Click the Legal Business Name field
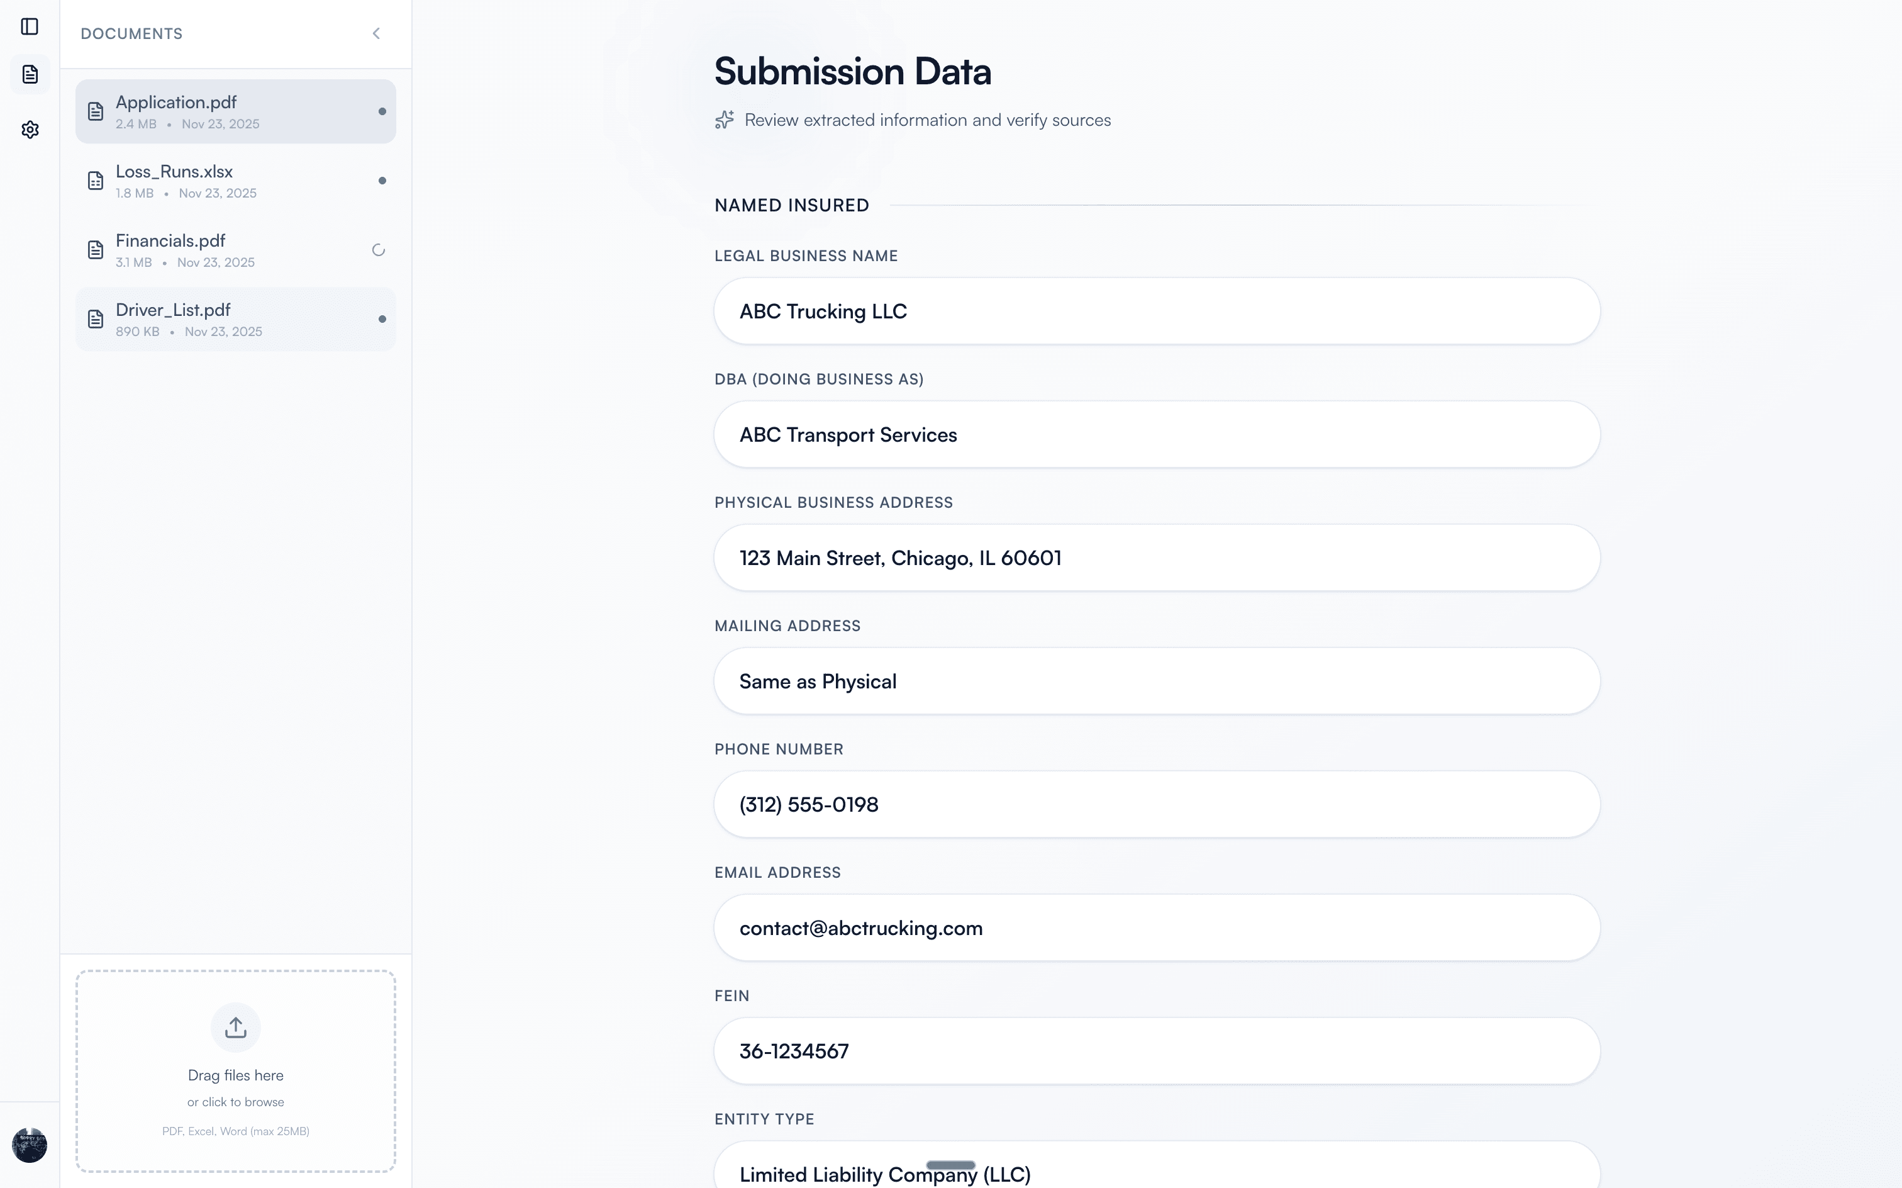1902x1188 pixels. 1154,310
